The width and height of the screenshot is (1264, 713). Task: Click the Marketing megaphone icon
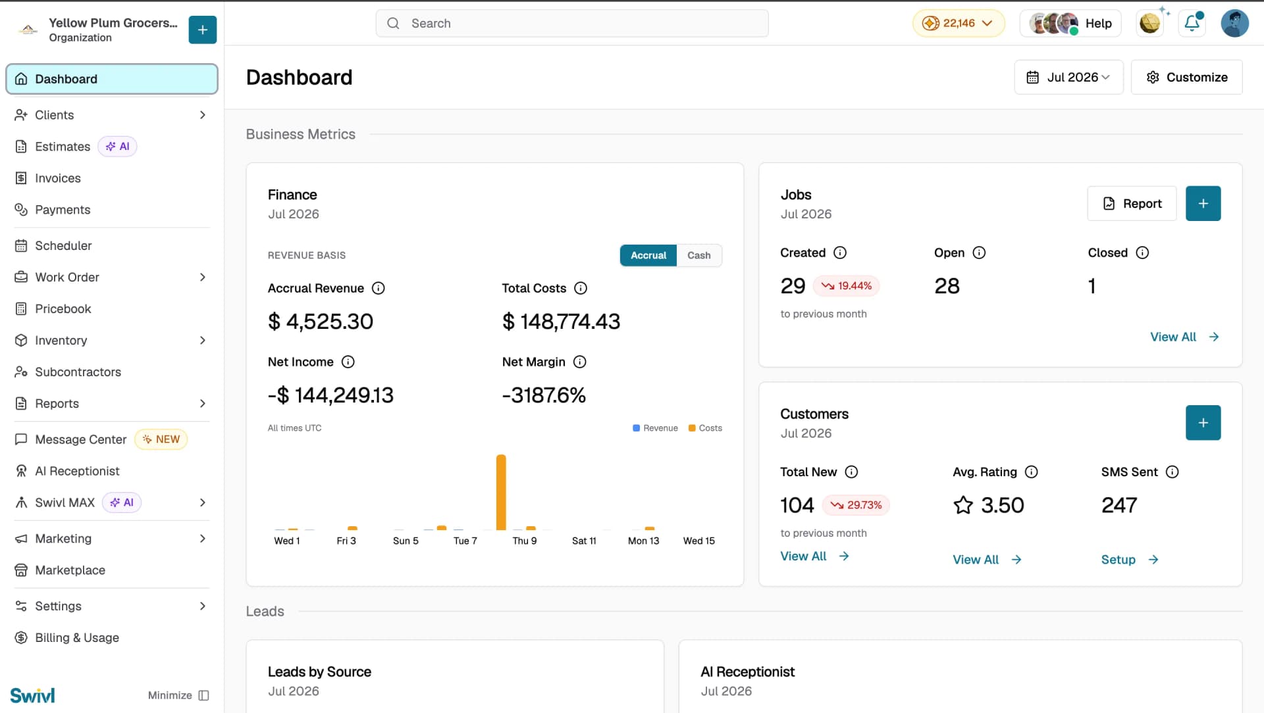pyautogui.click(x=21, y=539)
